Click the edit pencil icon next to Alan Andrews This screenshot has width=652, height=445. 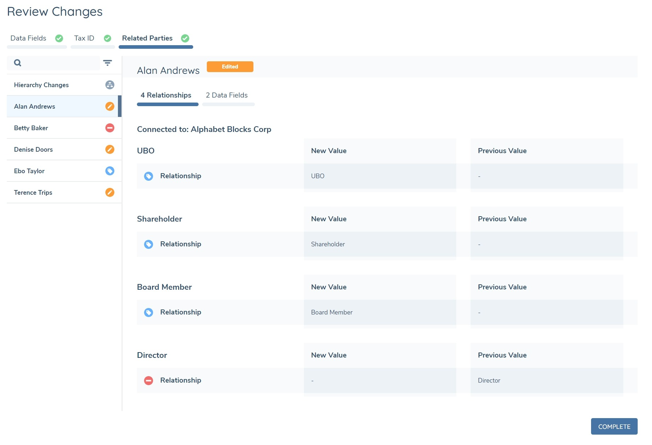coord(110,106)
